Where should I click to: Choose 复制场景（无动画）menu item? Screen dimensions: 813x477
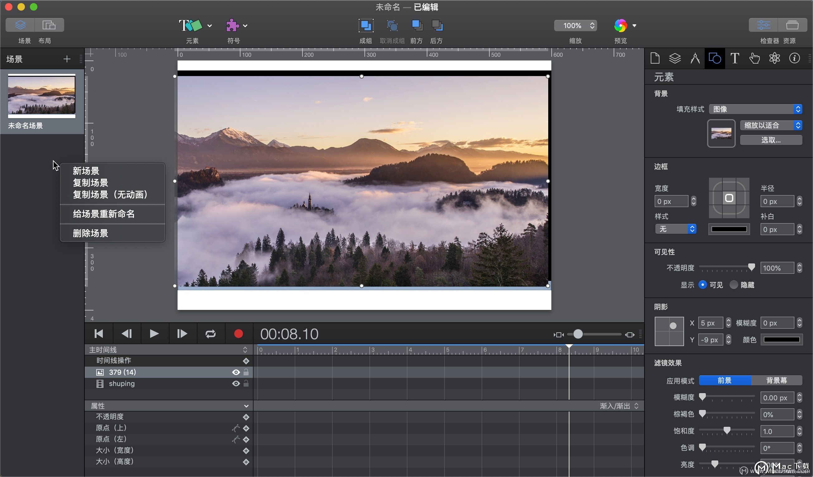point(112,195)
